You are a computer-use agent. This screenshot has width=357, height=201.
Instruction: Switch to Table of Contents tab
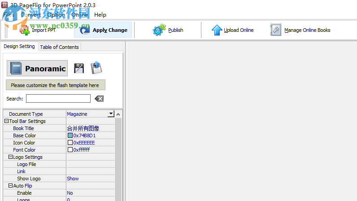tap(59, 47)
